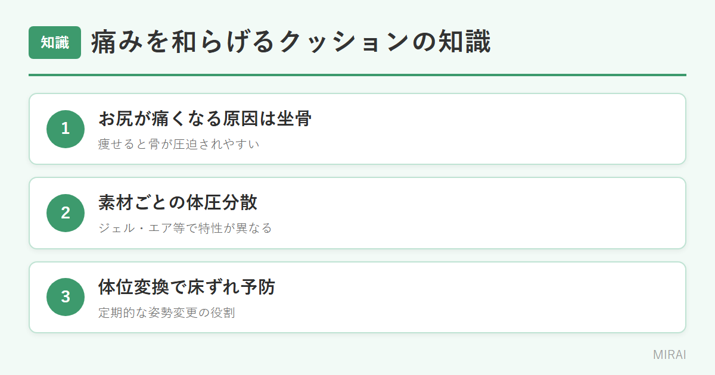Open the お尻が痛くなる原因は坐骨 heading
Screen dimensions: 715x375
205,119
